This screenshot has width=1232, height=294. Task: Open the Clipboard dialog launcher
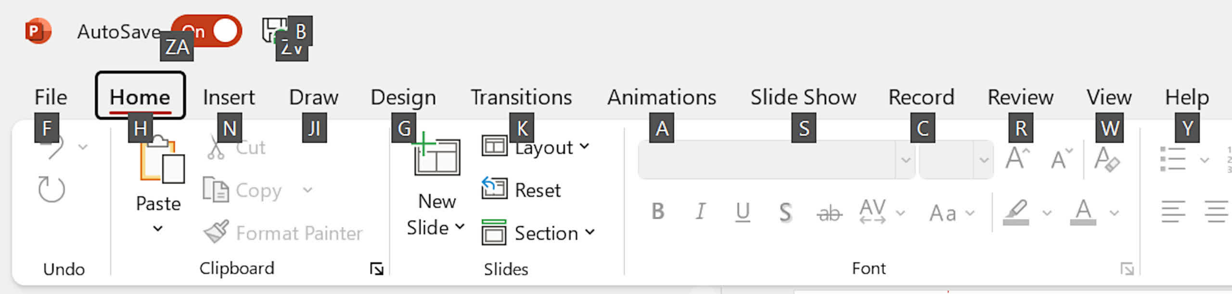click(x=376, y=268)
